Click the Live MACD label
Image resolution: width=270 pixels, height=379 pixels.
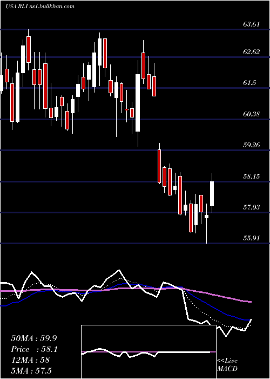(227, 364)
